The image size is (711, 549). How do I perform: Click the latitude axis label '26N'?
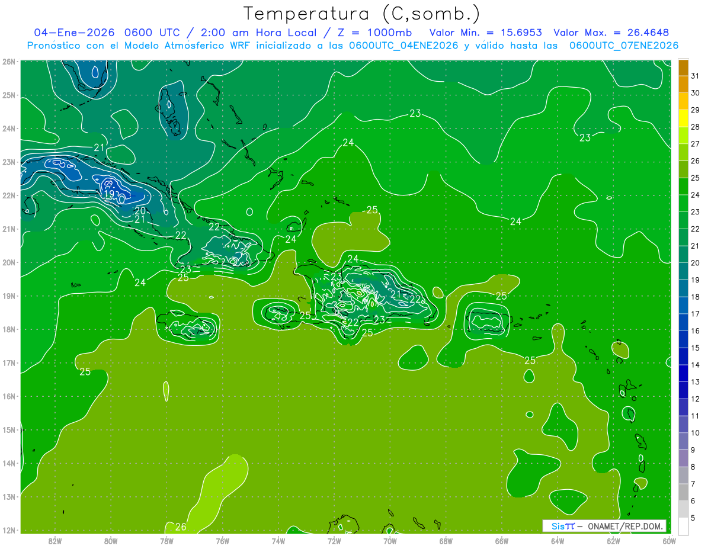[9, 62]
